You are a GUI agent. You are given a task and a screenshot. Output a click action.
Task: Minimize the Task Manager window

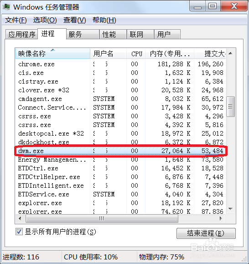197,6
